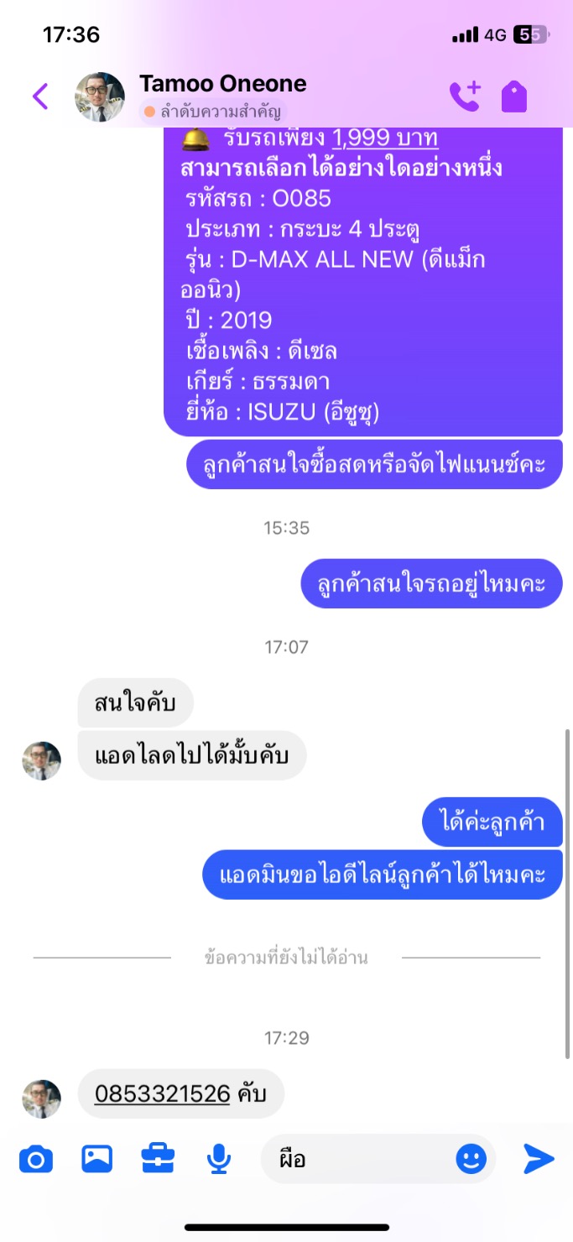
Task: Send message with the arrow icon
Action: (539, 1159)
